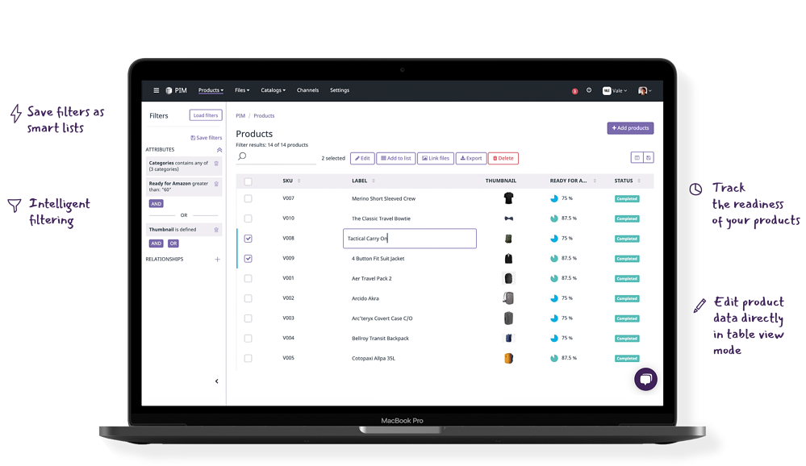Click the red Delete button
This screenshot has width=806, height=466.
coord(503,158)
